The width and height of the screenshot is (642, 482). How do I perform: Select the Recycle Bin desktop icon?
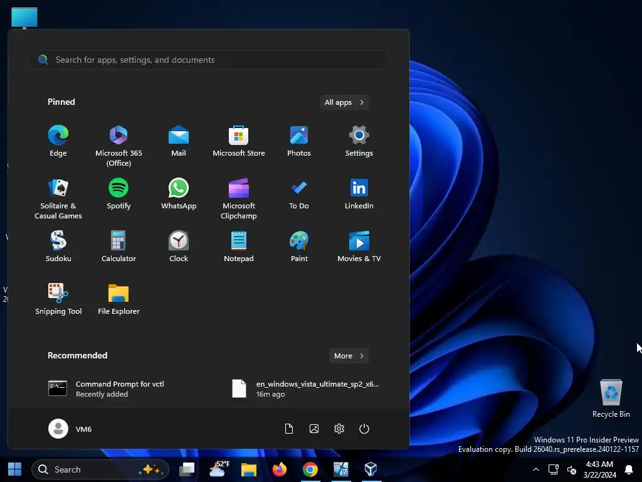click(611, 399)
